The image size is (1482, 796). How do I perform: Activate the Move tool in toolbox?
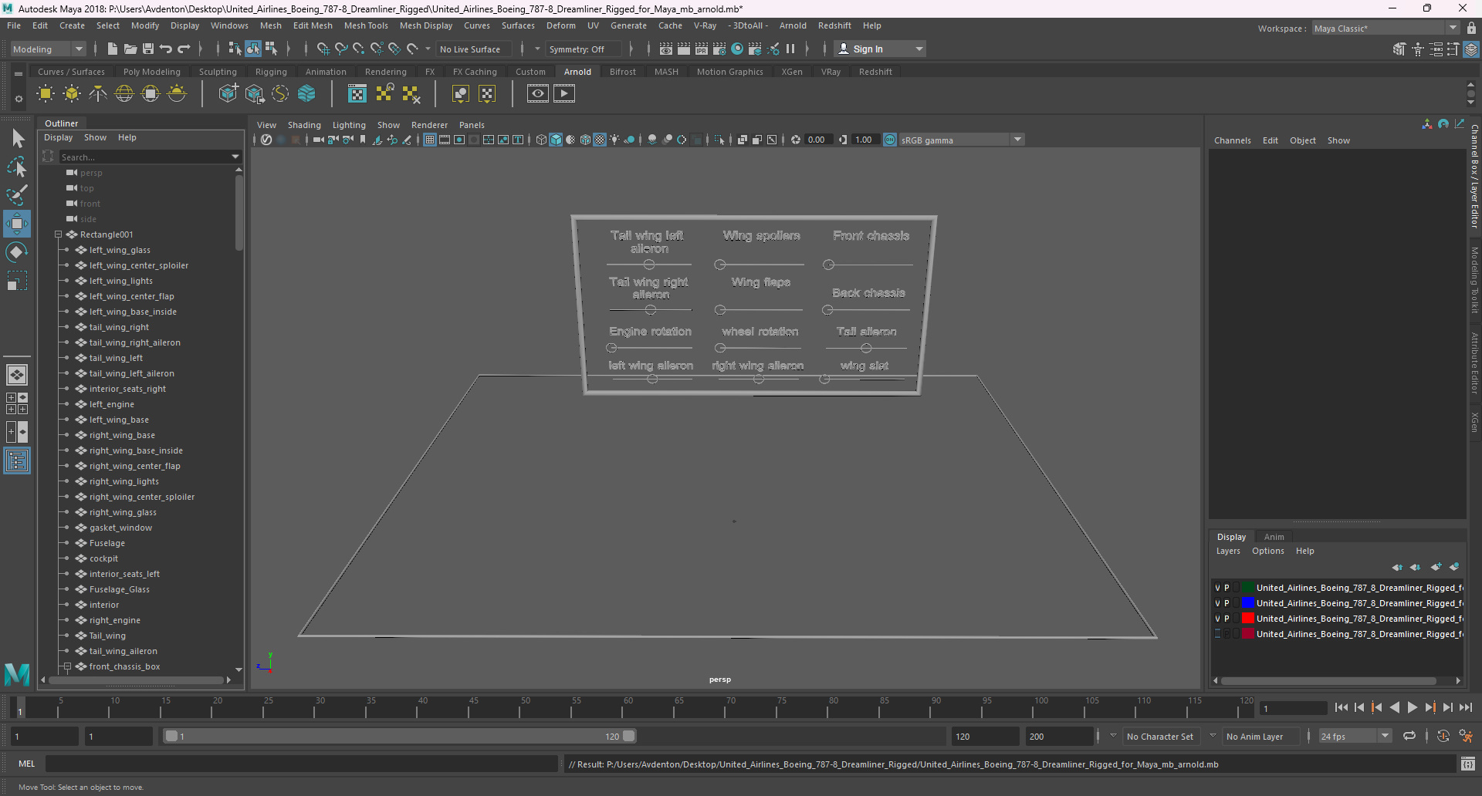17,224
